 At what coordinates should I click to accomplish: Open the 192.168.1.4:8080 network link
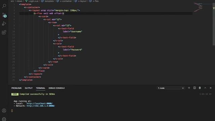(41, 106)
